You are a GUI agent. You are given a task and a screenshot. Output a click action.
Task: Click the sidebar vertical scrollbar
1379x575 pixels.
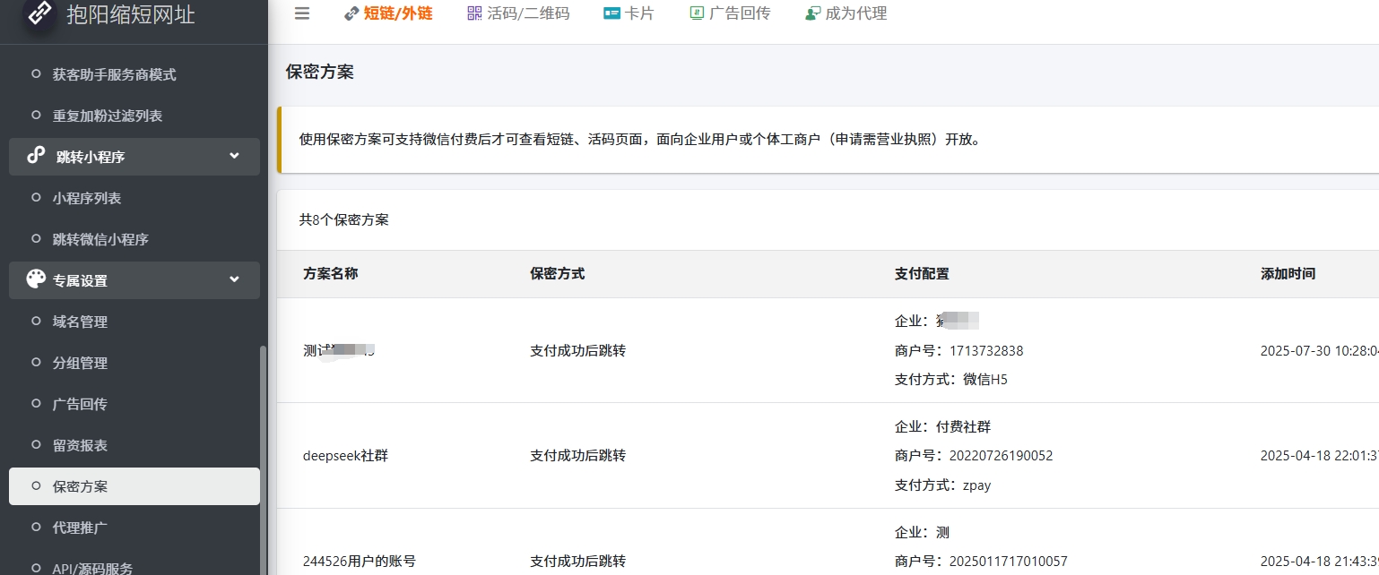pyautogui.click(x=263, y=448)
